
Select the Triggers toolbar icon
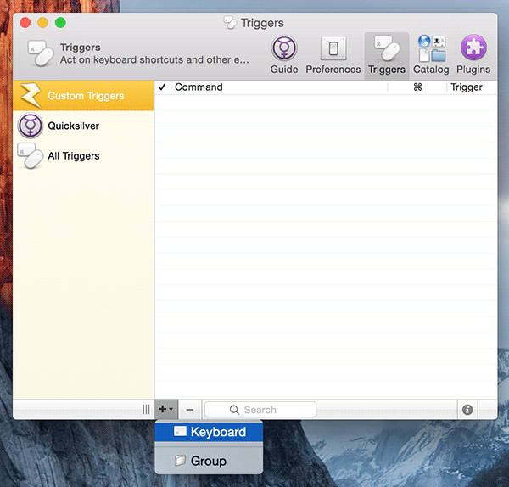[387, 56]
